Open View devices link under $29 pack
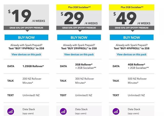Image resolution: width=164 pixels, height=116 pixels. 79,54
